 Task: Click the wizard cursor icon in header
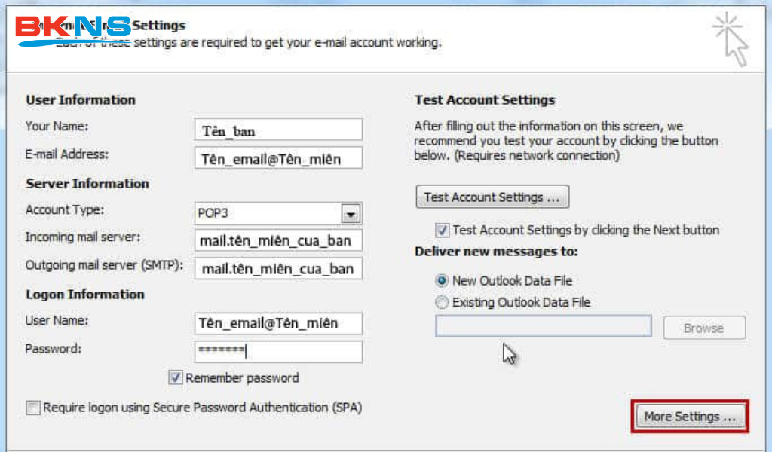731,38
